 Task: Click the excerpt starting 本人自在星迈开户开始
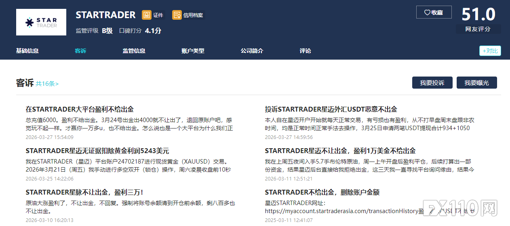point(370,124)
